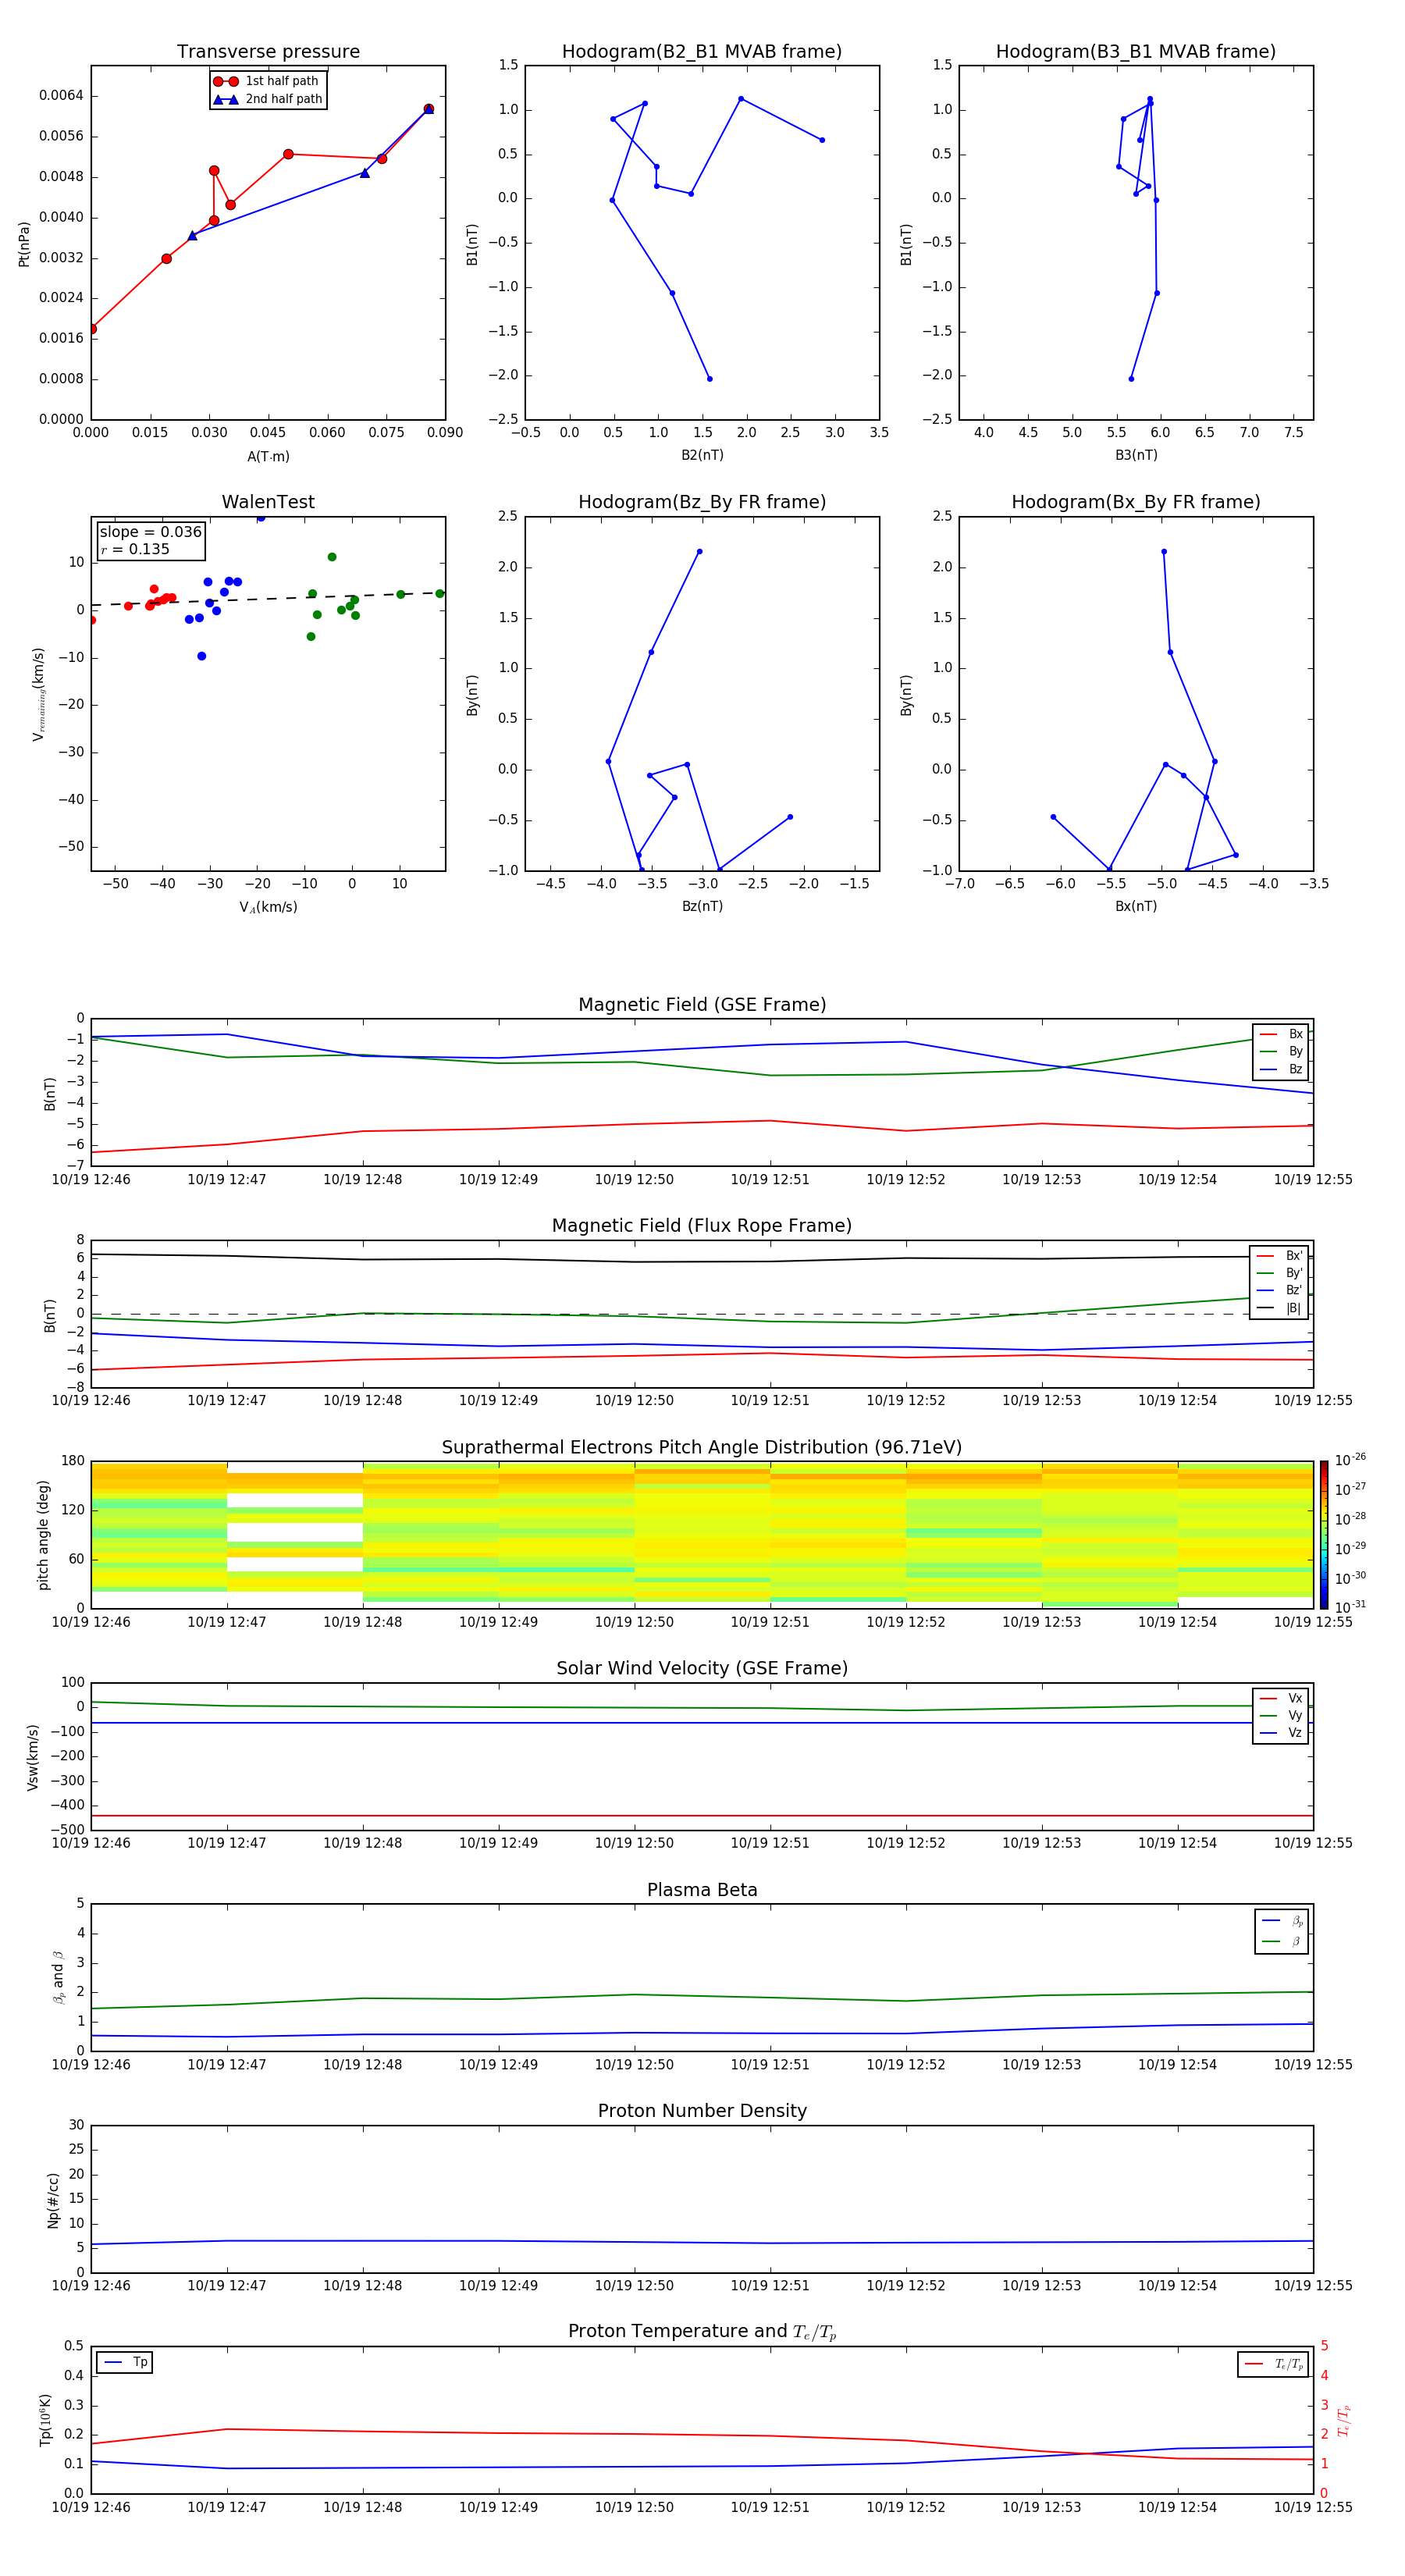Click the "B3(nT)" x-axis label

(x=1136, y=455)
